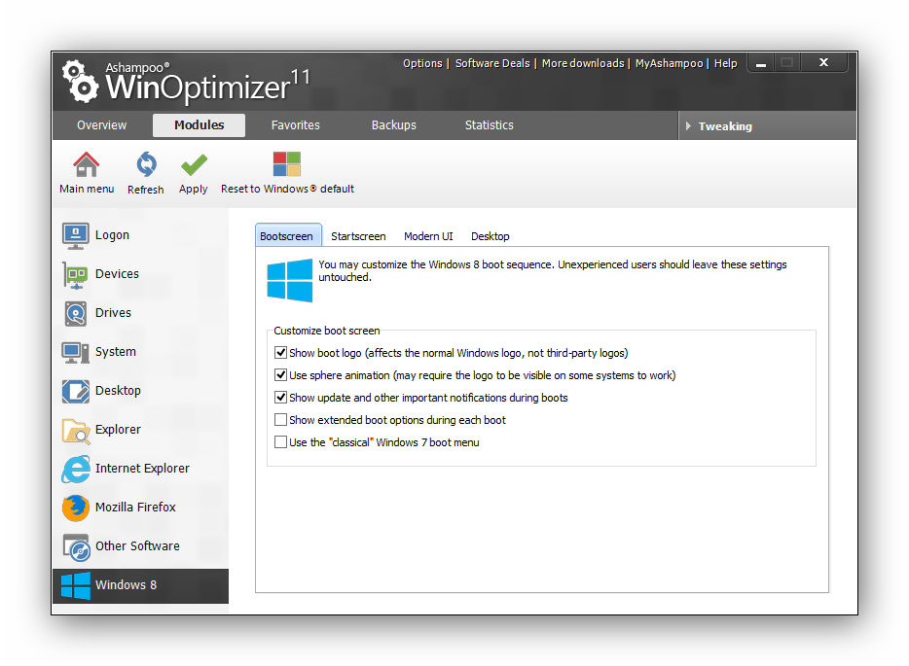Screen dimensions: 909x666
Task: Open the Software Deals link
Action: click(492, 63)
